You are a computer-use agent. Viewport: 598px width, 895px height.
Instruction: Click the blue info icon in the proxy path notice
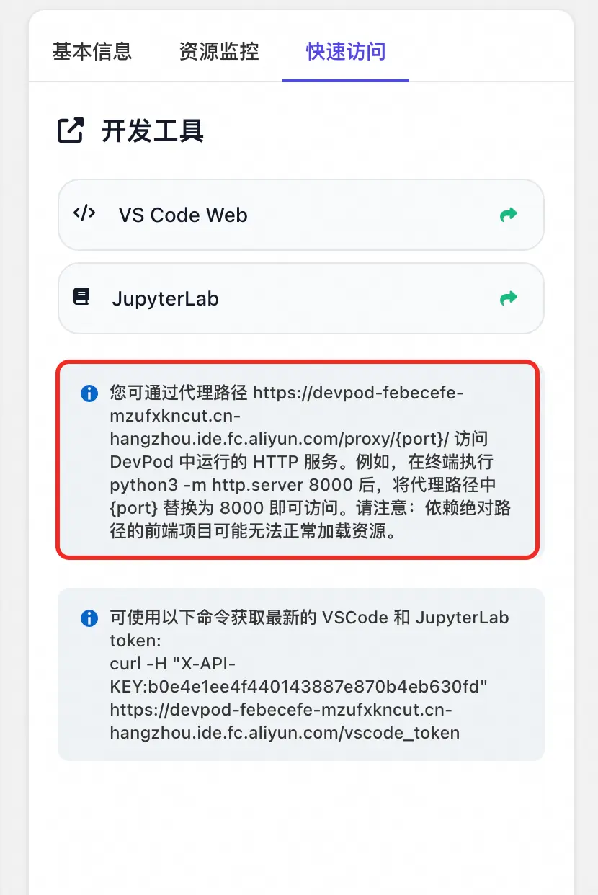click(89, 393)
